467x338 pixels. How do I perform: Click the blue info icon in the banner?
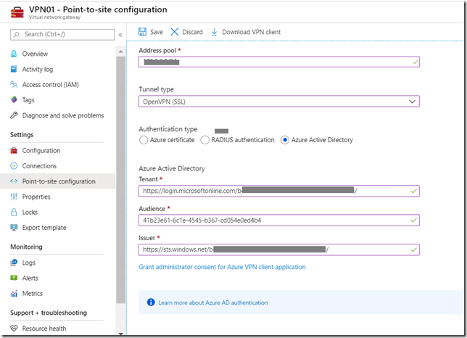tap(151, 302)
